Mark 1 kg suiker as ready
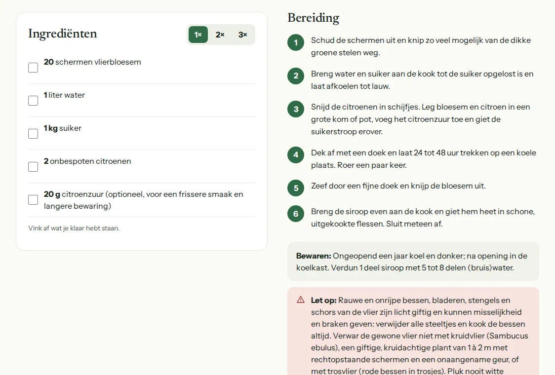Screen dimensions: 555x375 click(33, 133)
